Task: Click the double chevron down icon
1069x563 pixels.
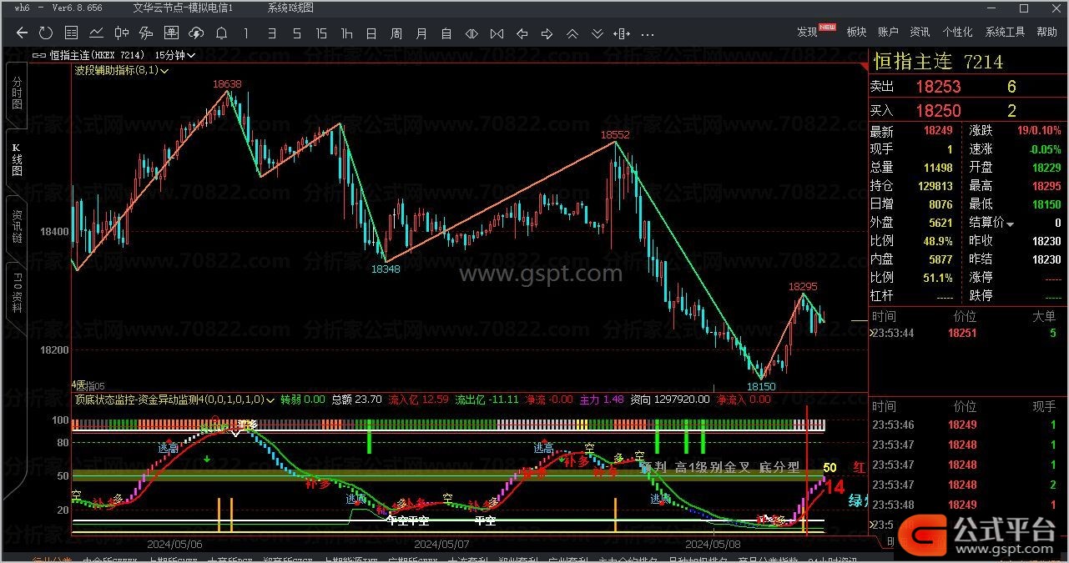Action: click(597, 33)
